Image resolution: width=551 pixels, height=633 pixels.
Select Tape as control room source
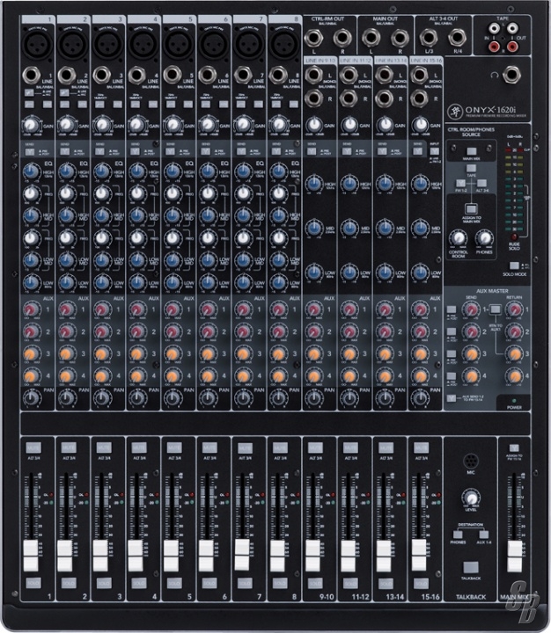[471, 167]
